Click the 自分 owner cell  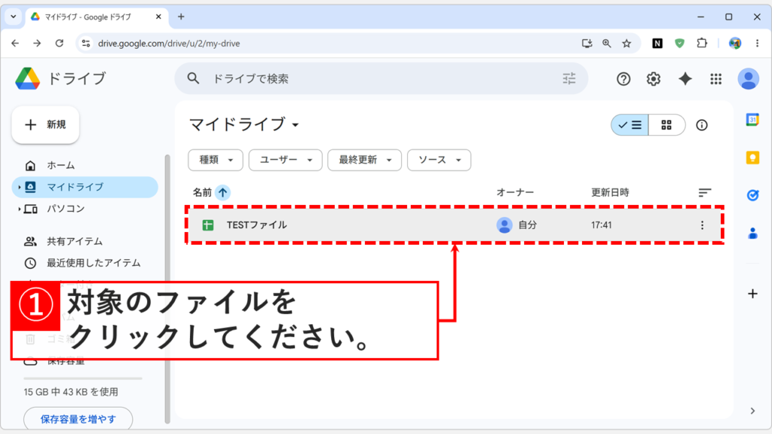(516, 225)
